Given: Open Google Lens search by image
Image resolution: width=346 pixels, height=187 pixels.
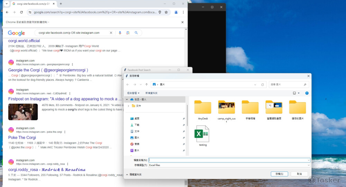Looking at the screenshot, I should click(128, 33).
